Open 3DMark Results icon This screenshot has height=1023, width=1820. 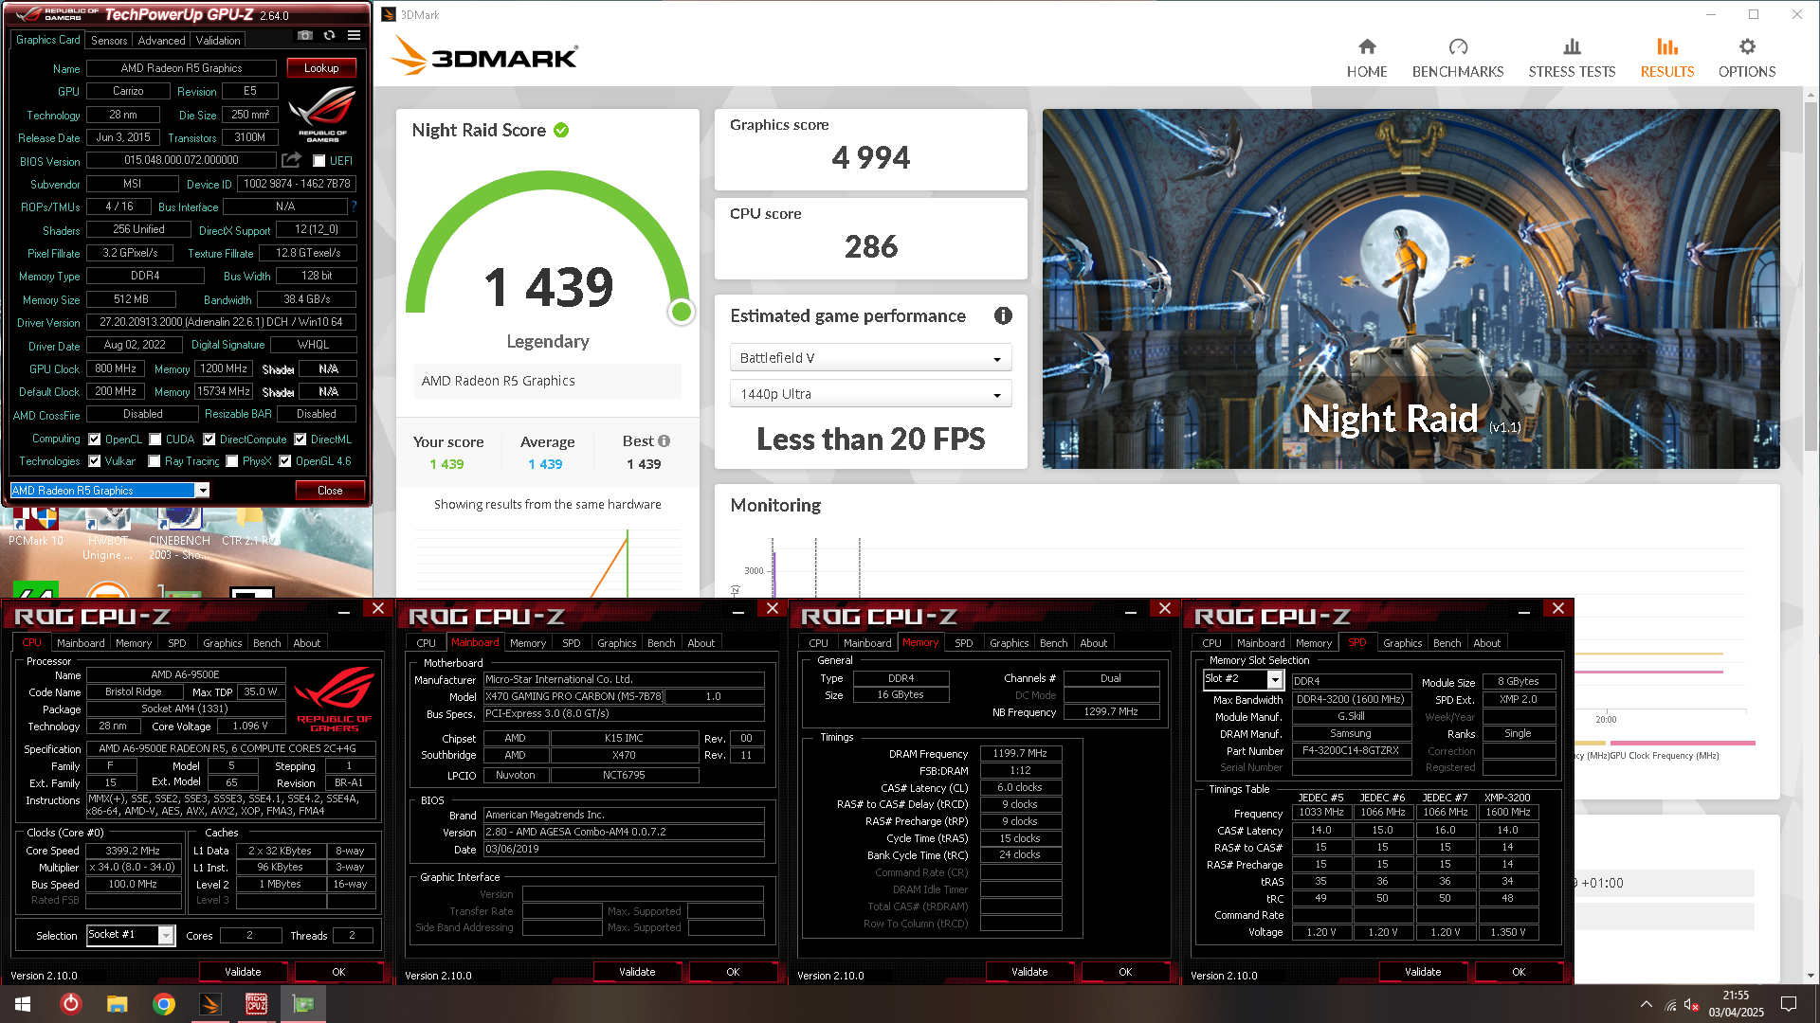pos(1667,46)
